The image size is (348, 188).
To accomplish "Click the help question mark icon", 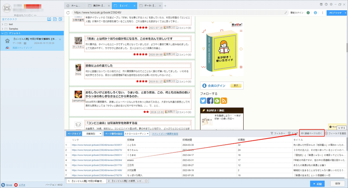I will click(x=326, y=4).
